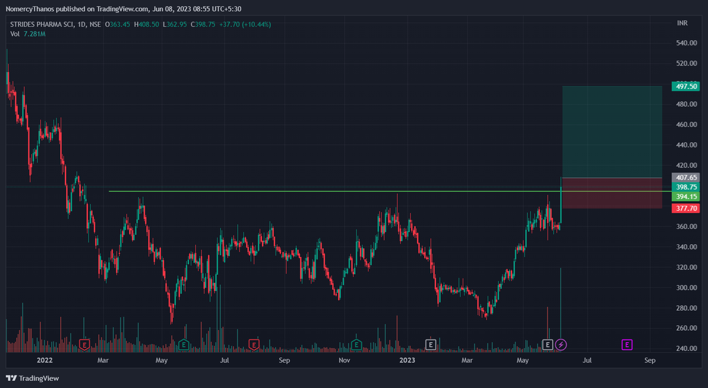Click the tall green breakout candle
708x388 pixels.
coord(560,205)
